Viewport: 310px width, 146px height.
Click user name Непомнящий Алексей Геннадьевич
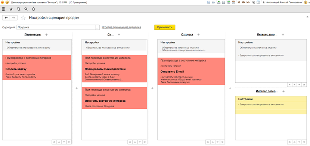click(x=284, y=3)
